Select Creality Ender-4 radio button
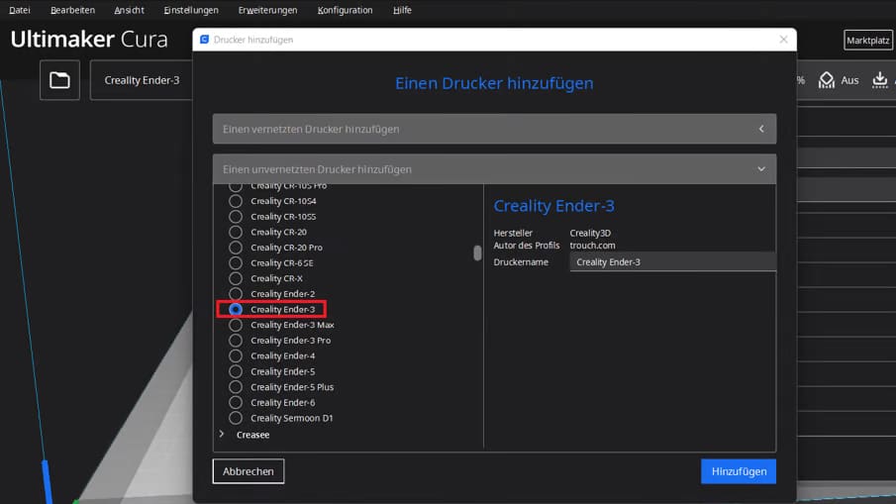The image size is (896, 504). pyautogui.click(x=236, y=355)
